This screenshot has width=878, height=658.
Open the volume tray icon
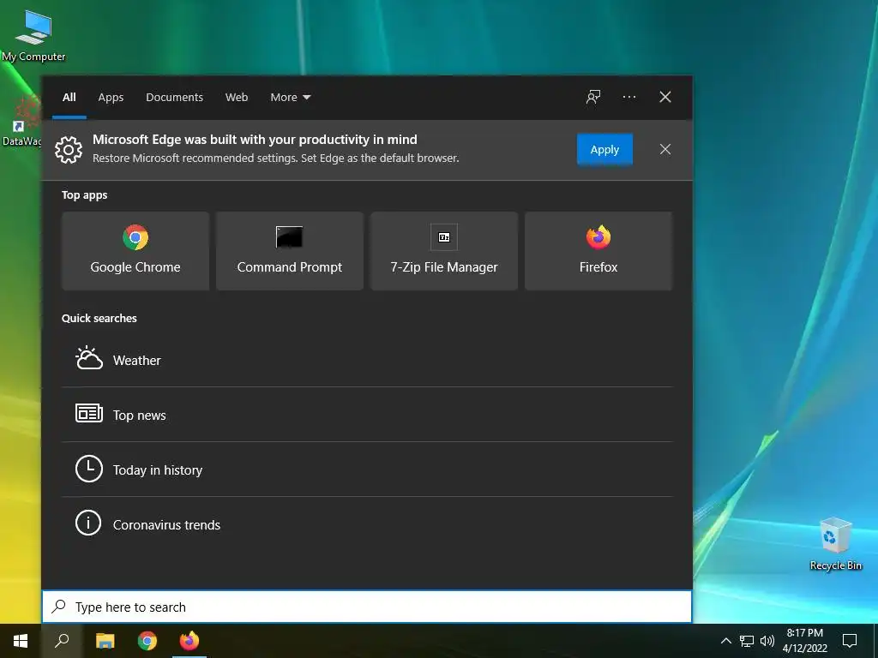(x=767, y=641)
